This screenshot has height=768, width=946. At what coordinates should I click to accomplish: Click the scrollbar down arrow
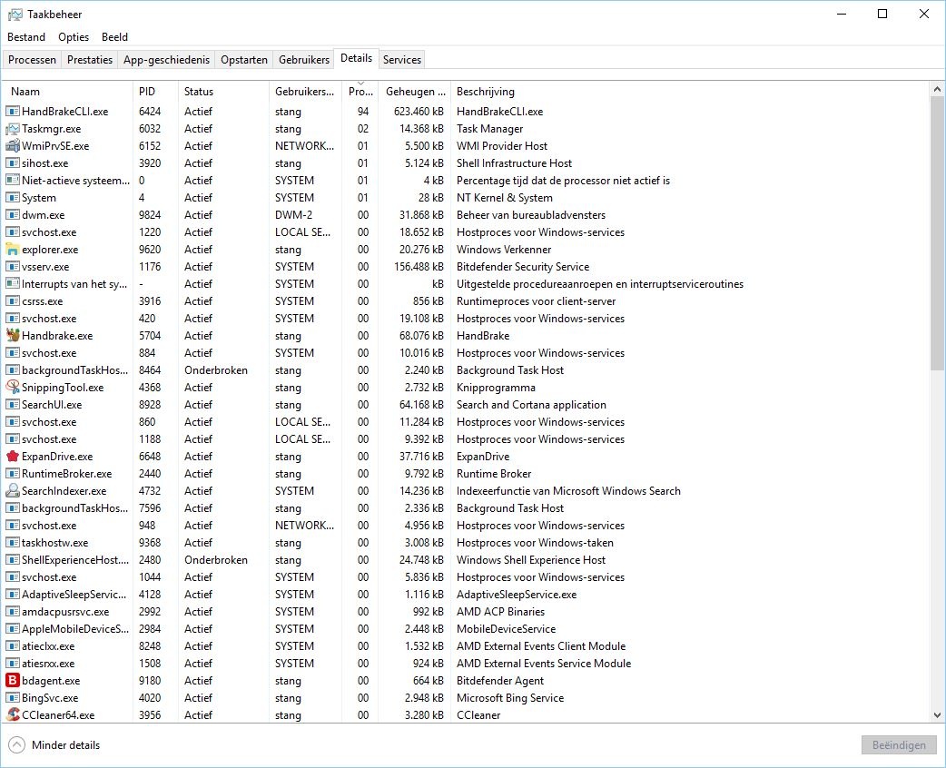click(x=937, y=715)
